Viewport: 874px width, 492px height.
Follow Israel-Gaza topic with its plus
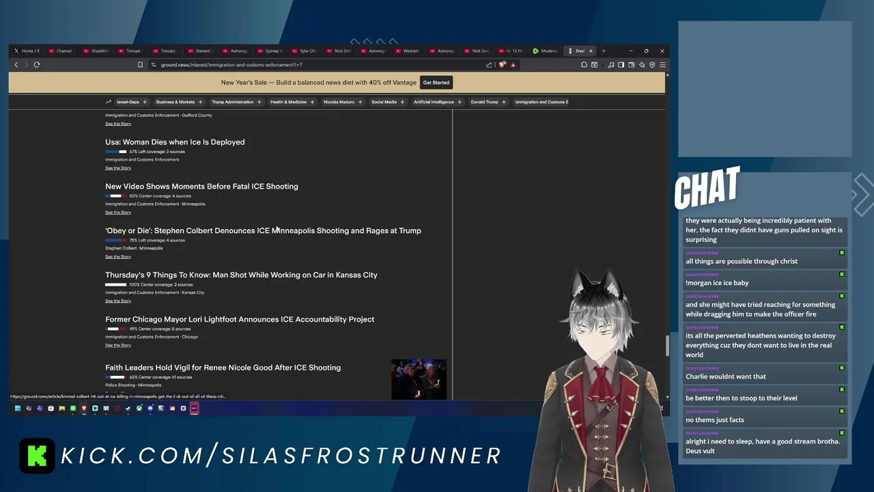click(145, 102)
